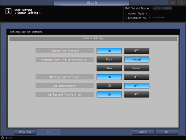
Task: Set Job Restart Prohibition to ON
Action: (x=109, y=95)
